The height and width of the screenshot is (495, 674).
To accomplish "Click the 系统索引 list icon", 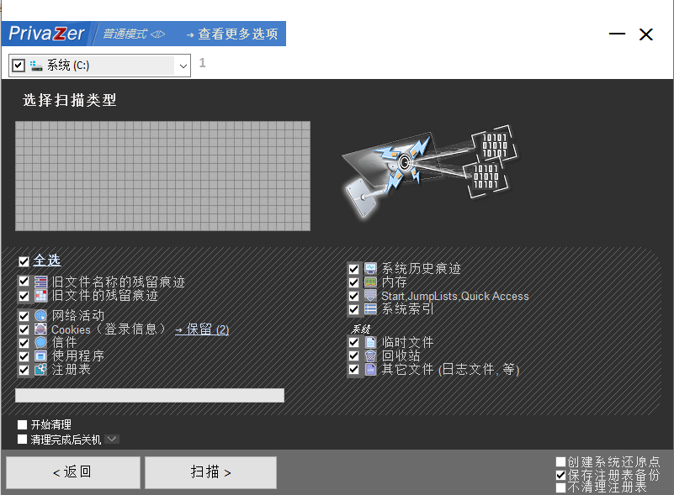I will 370,309.
